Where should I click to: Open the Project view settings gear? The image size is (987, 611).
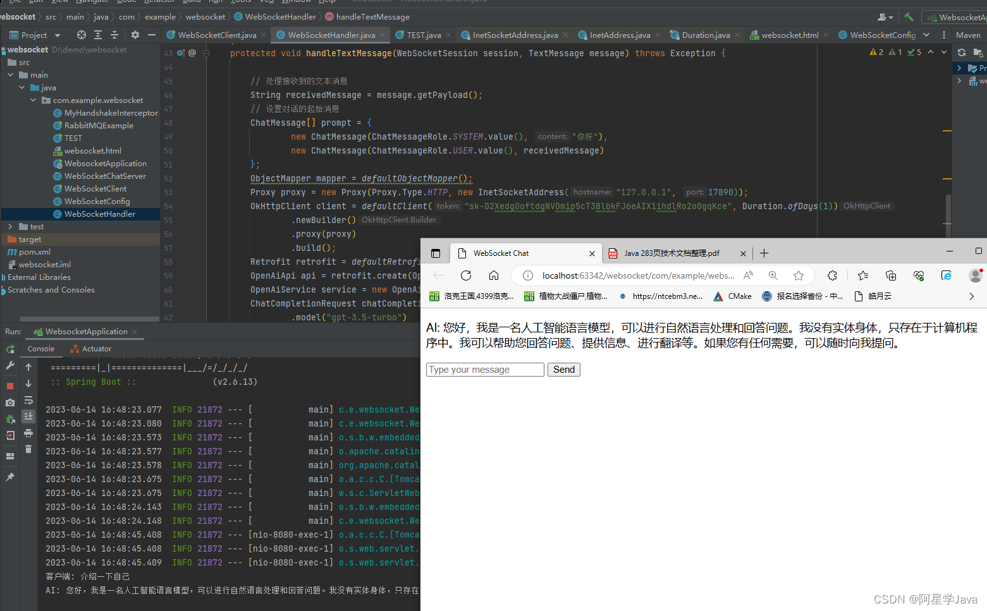[x=134, y=35]
